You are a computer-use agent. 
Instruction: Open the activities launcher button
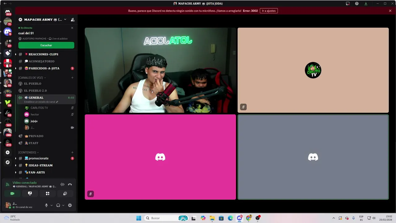[48, 193]
